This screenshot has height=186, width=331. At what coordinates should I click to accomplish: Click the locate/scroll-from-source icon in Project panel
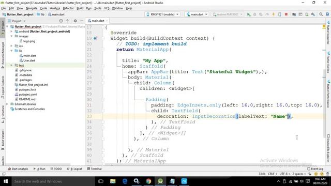[x=61, y=21]
